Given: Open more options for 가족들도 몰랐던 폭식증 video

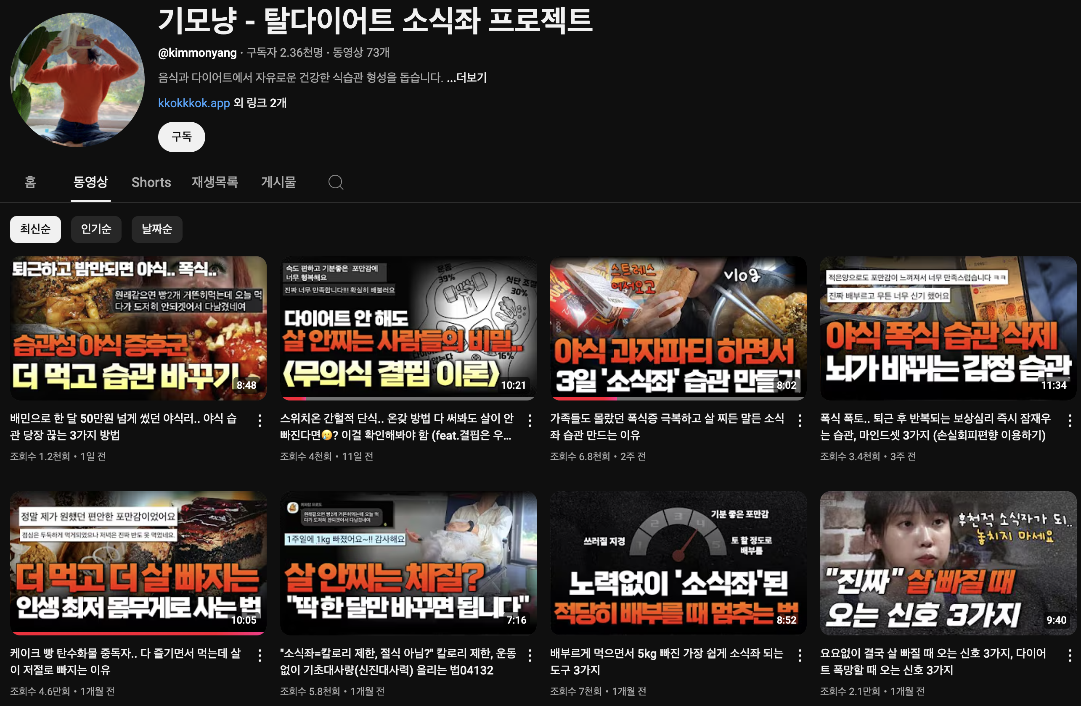Looking at the screenshot, I should (800, 421).
